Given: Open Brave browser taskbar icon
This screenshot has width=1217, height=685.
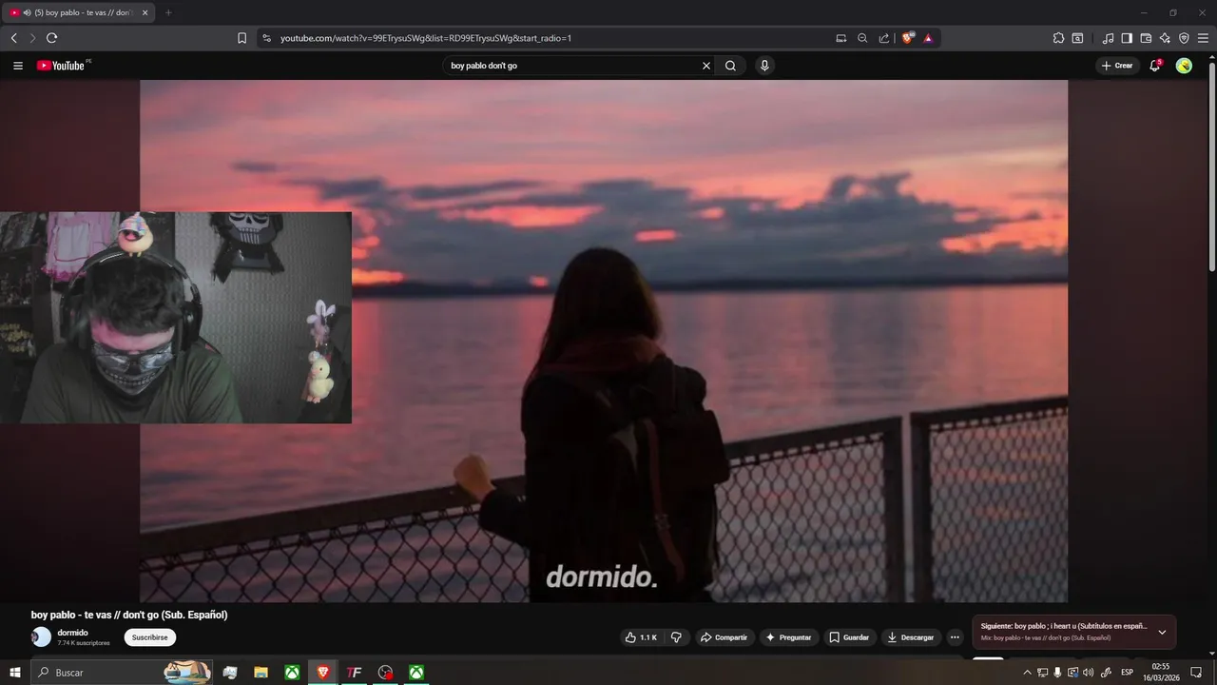Looking at the screenshot, I should coord(323,673).
